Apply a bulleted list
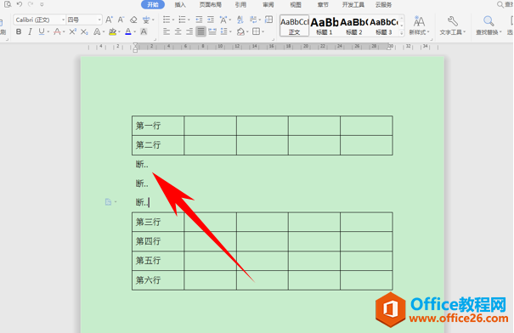Image resolution: width=514 pixels, height=333 pixels. coord(167,20)
